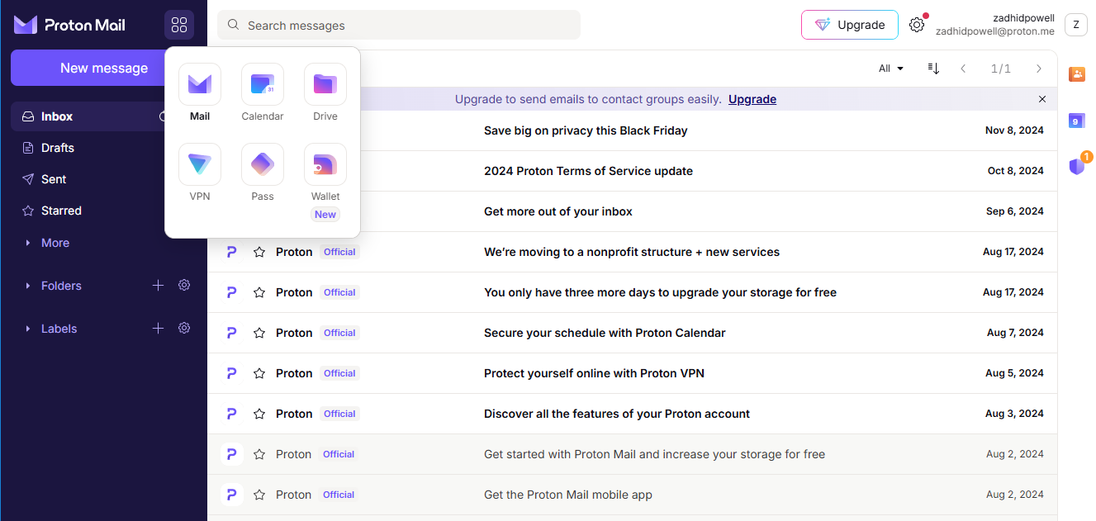This screenshot has height=521, width=1096.
Task: Select the avatar checkbox of the nonprofit email
Action: 231,252
